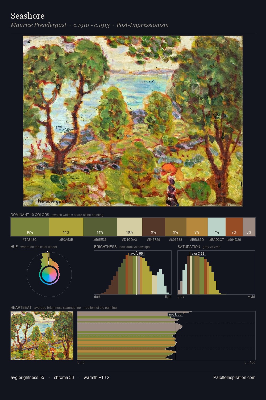Select the cream #D4CDA3 swatch

(130, 227)
